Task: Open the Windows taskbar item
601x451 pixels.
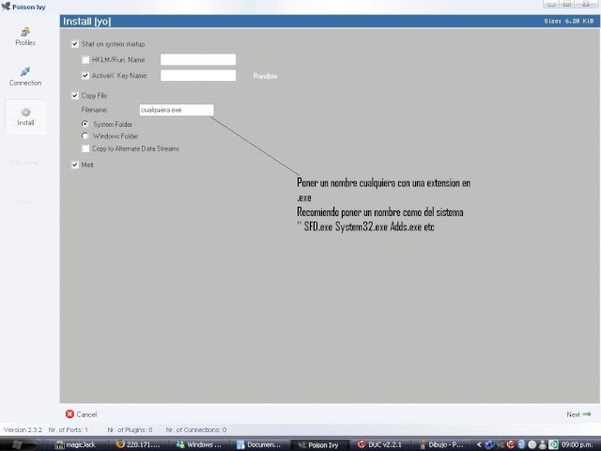Action: pyautogui.click(x=199, y=444)
